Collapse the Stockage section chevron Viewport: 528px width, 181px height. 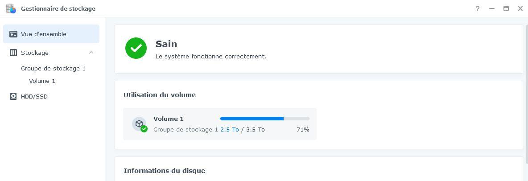click(91, 53)
